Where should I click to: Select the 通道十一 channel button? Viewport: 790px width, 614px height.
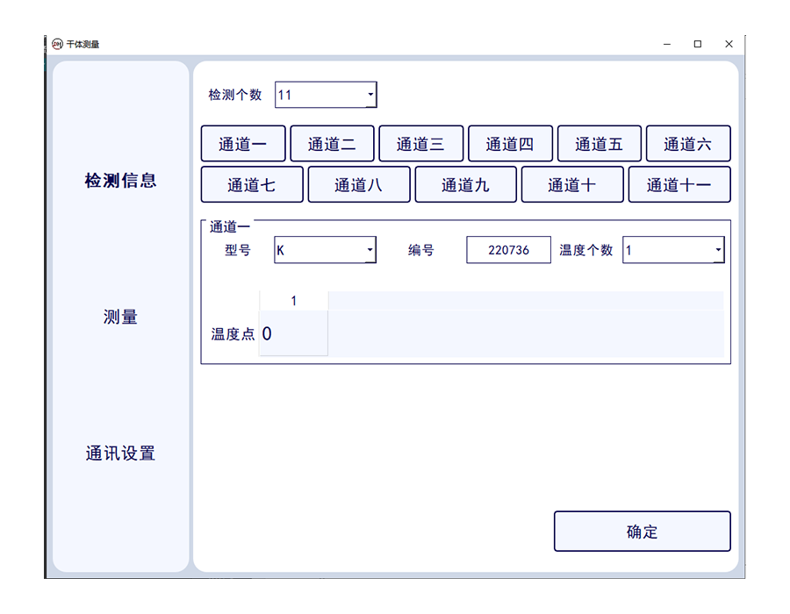679,185
